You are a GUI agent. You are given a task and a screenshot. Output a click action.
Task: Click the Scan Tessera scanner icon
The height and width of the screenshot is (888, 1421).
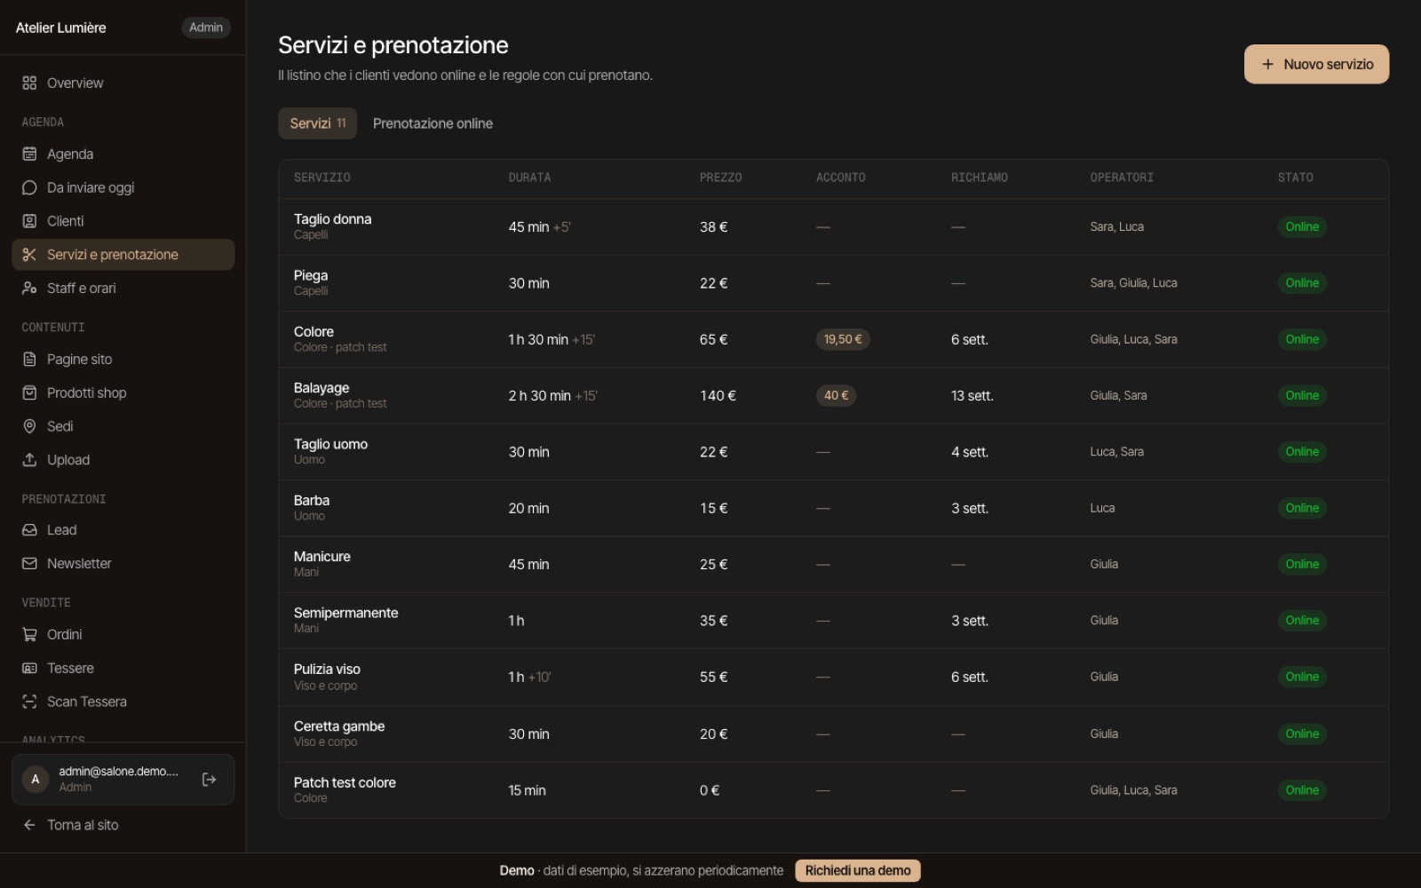point(29,702)
